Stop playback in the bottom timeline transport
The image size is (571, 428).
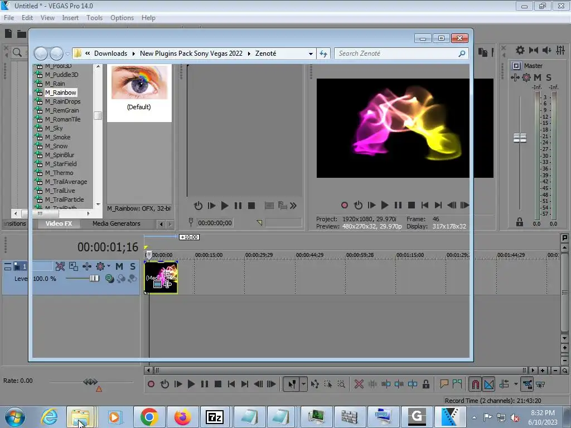[218, 384]
